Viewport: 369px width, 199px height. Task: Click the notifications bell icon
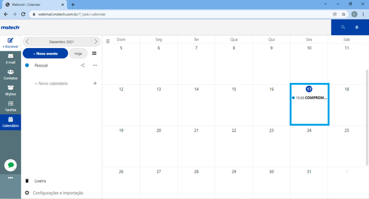point(357,27)
